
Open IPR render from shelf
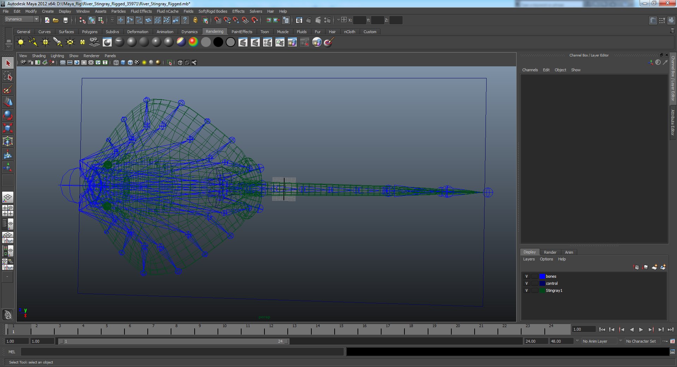click(255, 42)
